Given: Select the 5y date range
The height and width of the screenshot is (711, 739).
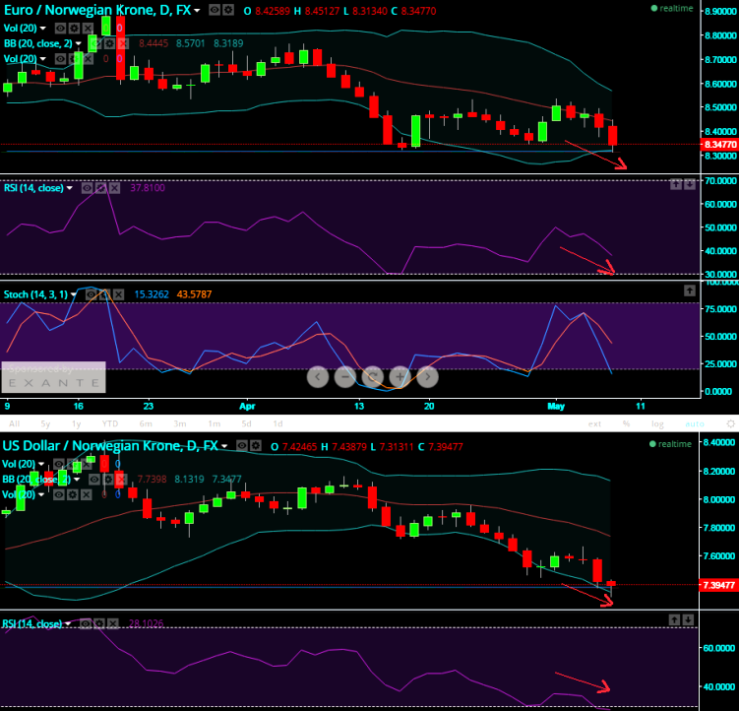Looking at the screenshot, I should click(45, 423).
